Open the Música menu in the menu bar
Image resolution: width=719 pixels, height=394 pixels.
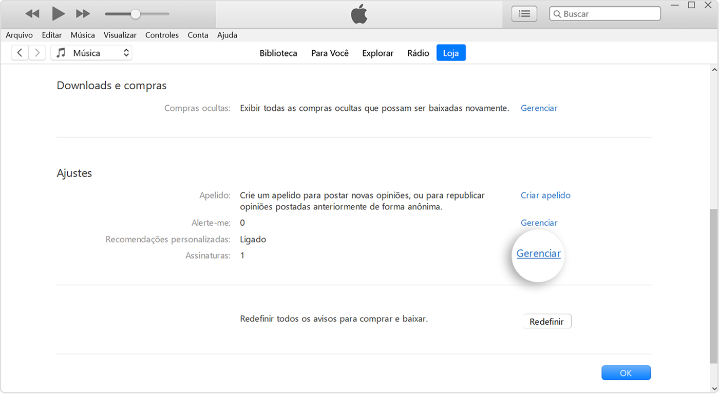tap(83, 35)
